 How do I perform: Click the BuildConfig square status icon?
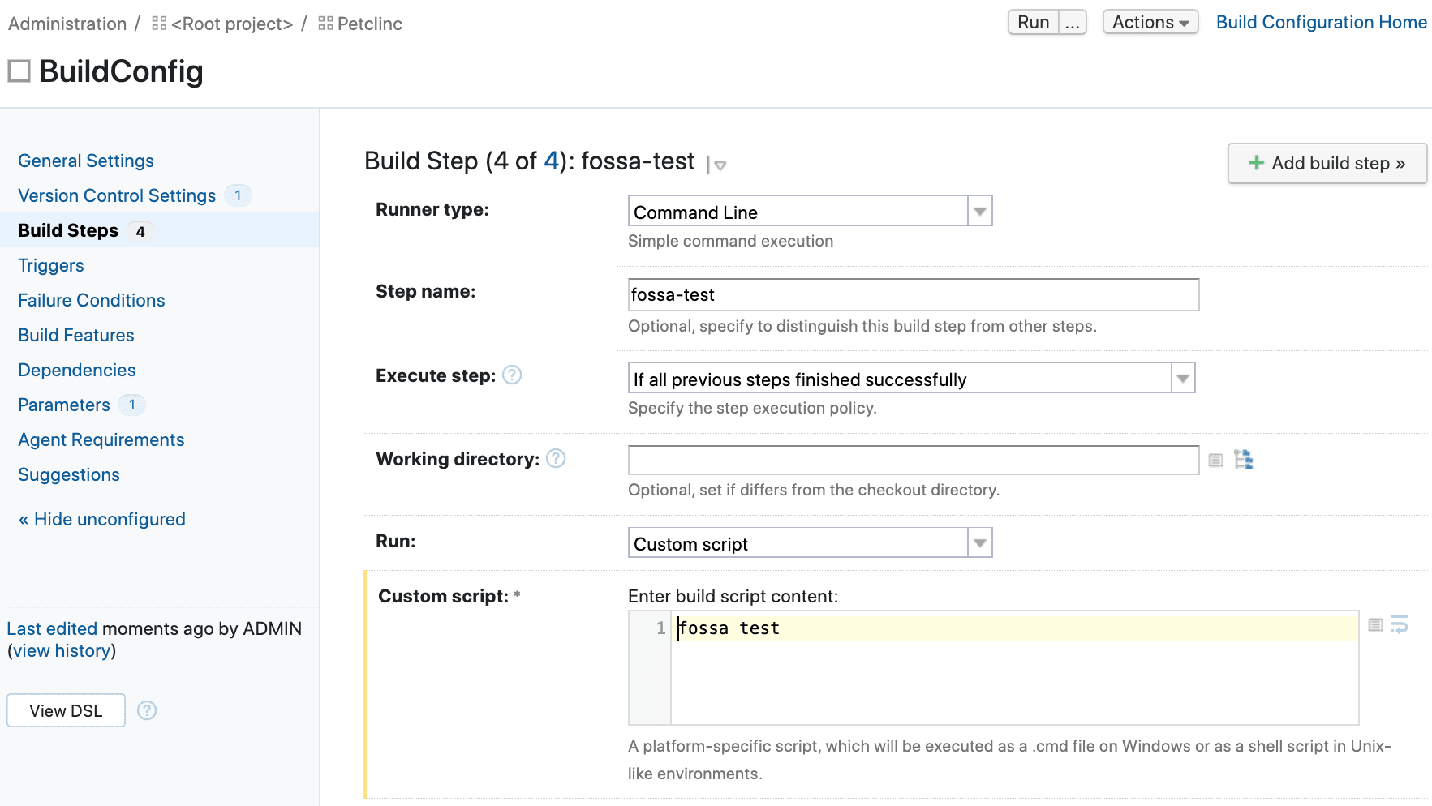pos(19,71)
